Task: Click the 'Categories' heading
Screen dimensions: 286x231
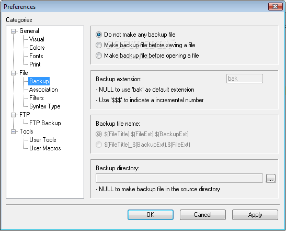Action: (19, 20)
